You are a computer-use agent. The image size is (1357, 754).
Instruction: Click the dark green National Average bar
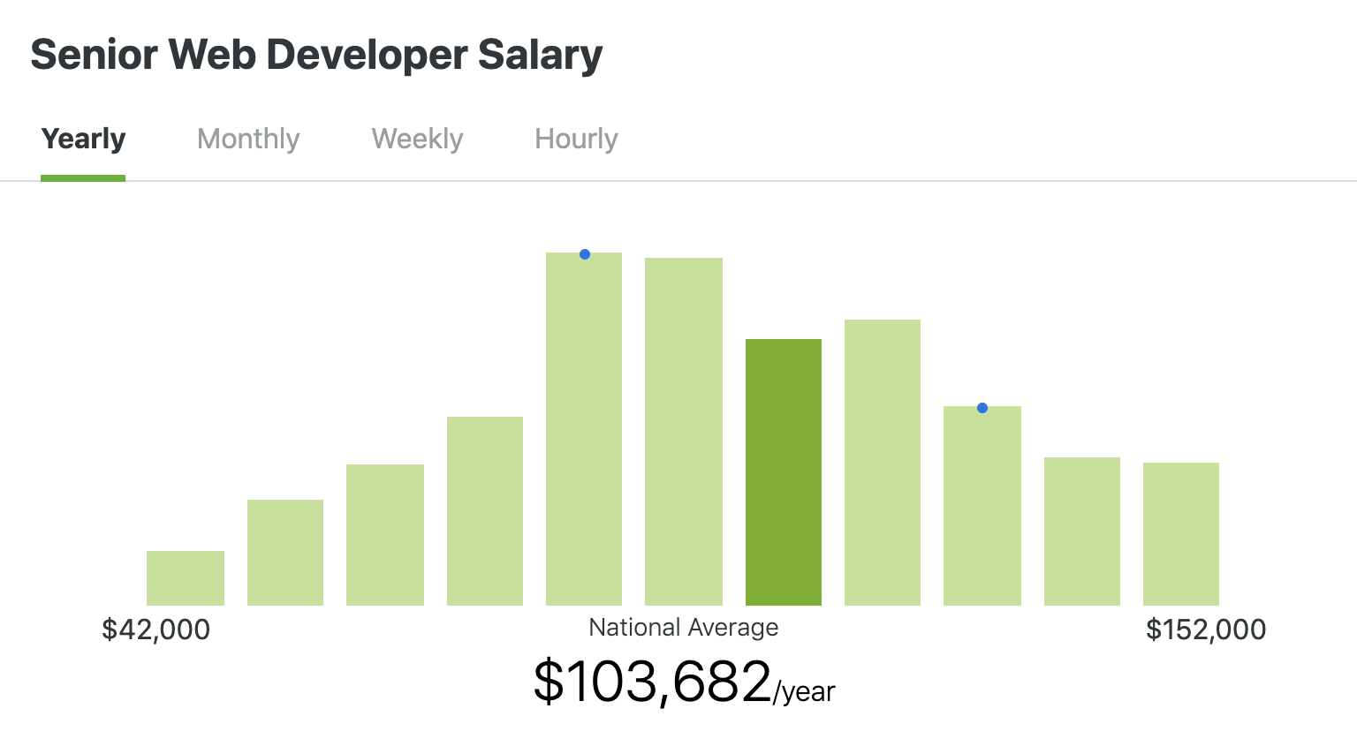(784, 468)
